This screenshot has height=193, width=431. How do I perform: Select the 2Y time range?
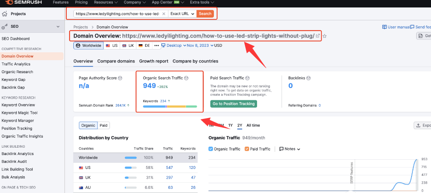pos(240,125)
